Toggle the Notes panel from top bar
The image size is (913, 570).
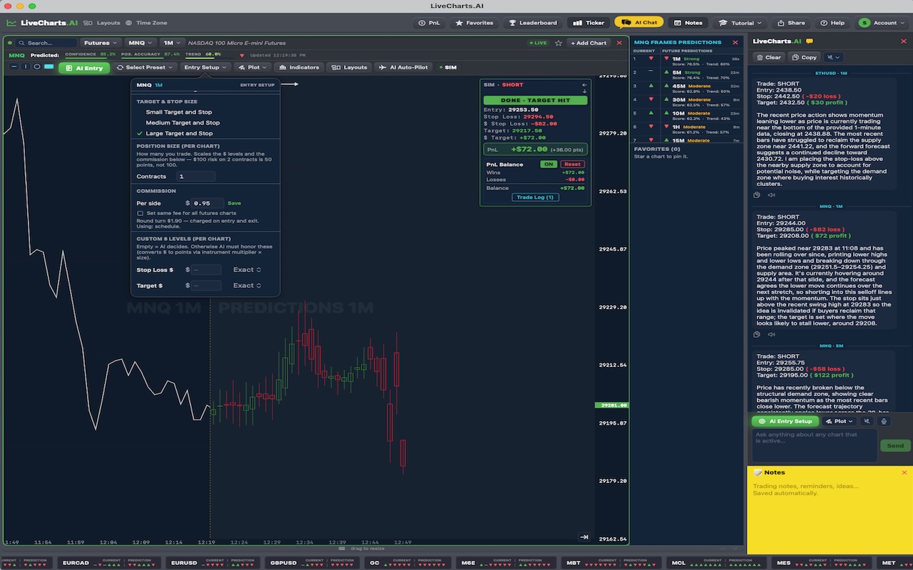click(688, 23)
